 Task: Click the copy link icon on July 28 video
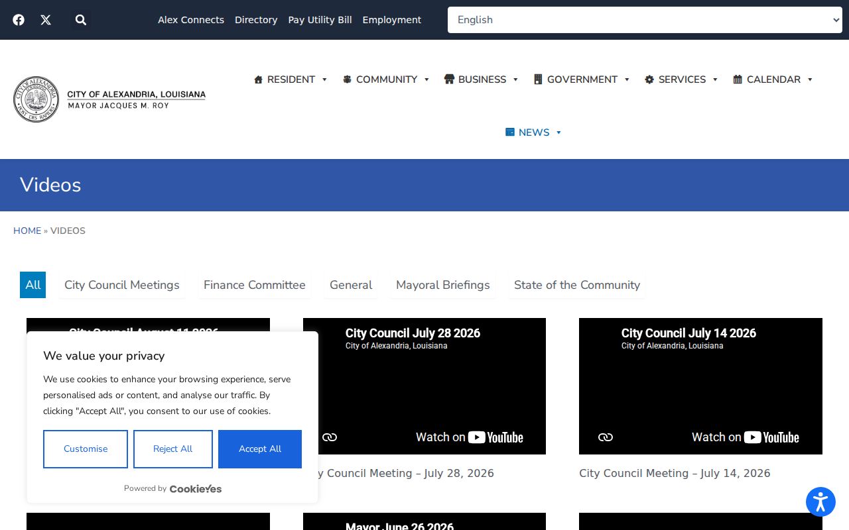[330, 437]
